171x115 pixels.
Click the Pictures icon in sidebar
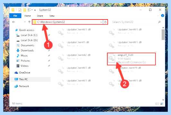point(18,61)
